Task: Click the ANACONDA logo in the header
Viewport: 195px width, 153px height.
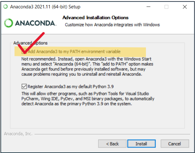Action: (30, 23)
